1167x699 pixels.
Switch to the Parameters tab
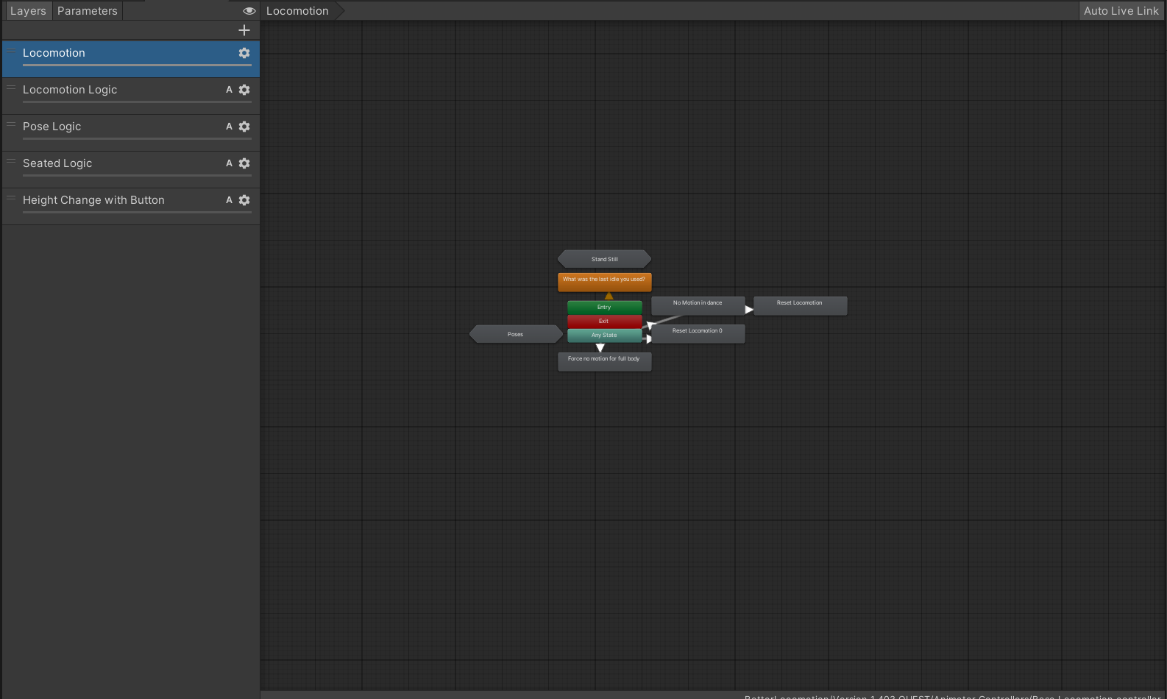click(88, 11)
